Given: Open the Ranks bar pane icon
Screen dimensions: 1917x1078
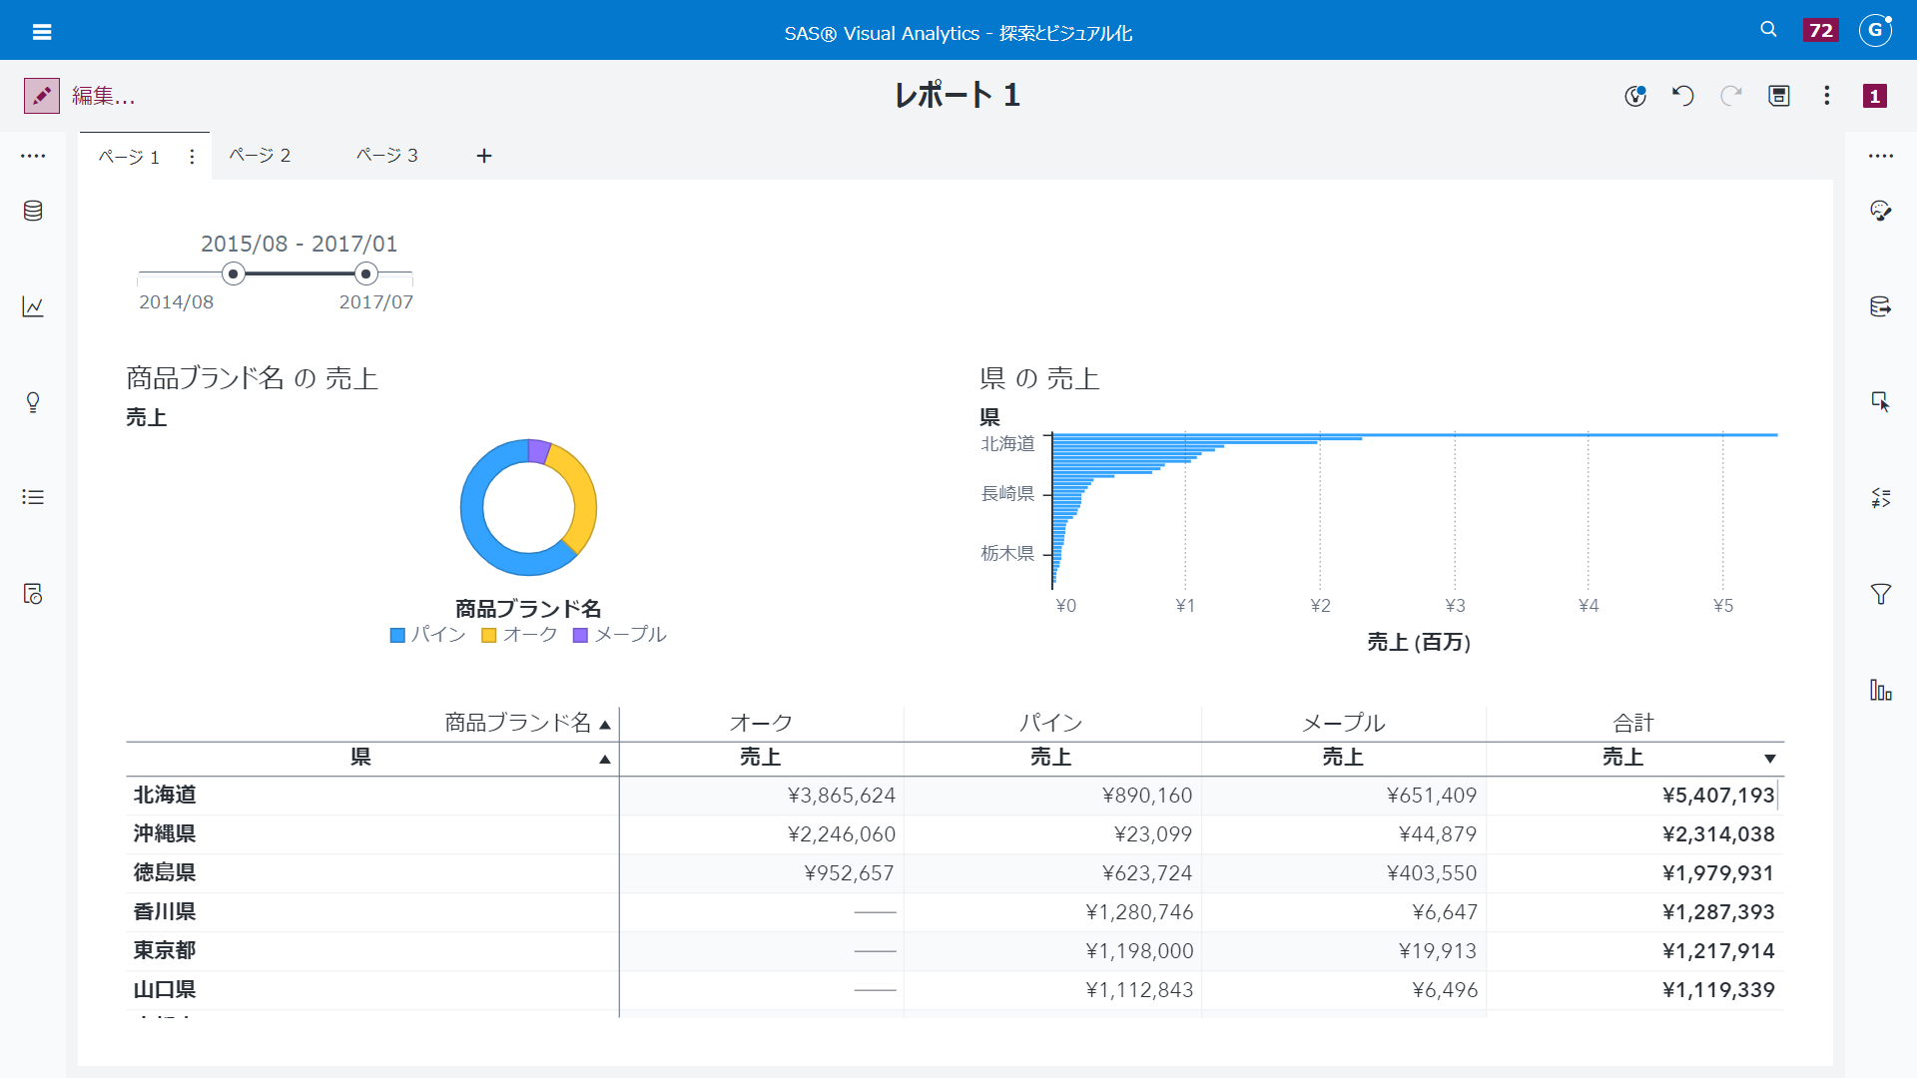Looking at the screenshot, I should click(x=1881, y=690).
